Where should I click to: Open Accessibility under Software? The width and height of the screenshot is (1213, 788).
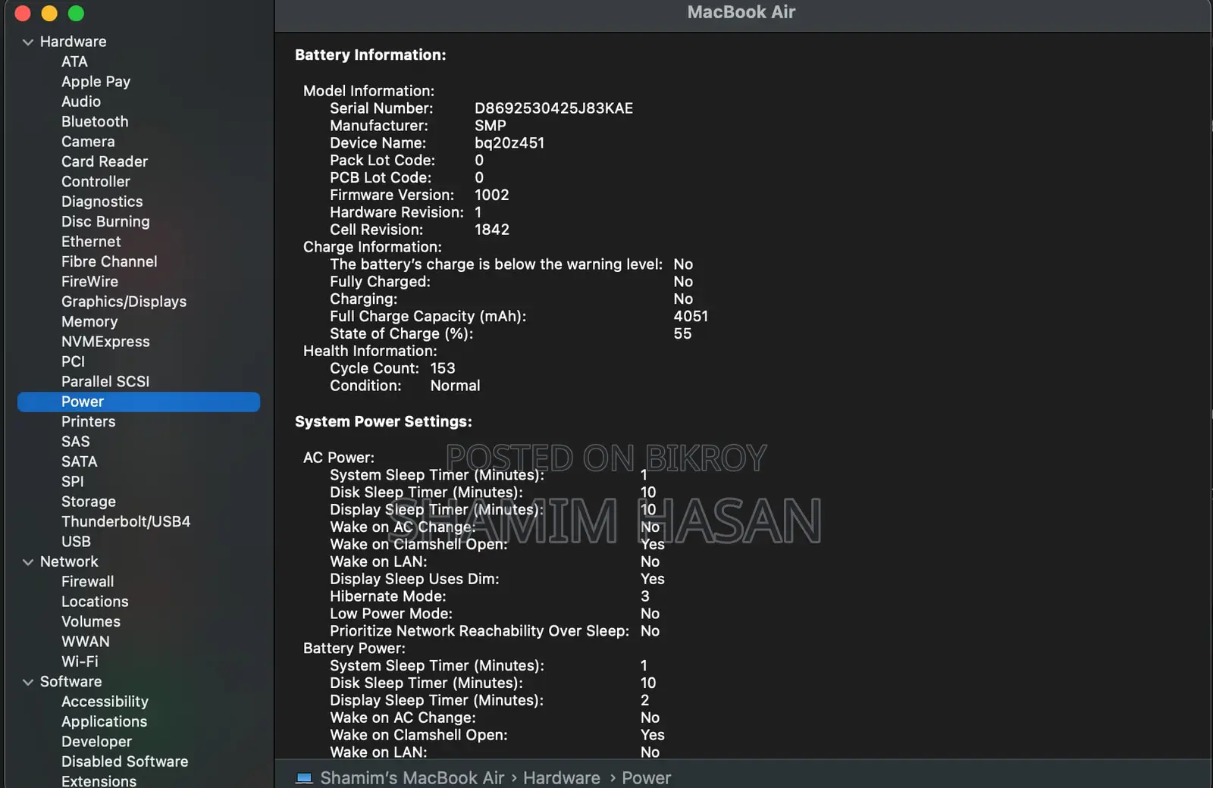click(x=105, y=702)
